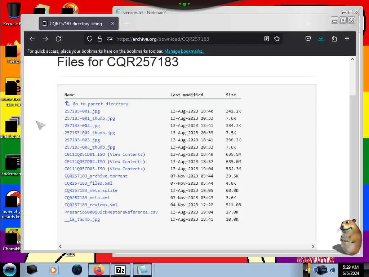Open site permissions icon in address bar
The height and width of the screenshot is (277, 369).
(x=110, y=39)
